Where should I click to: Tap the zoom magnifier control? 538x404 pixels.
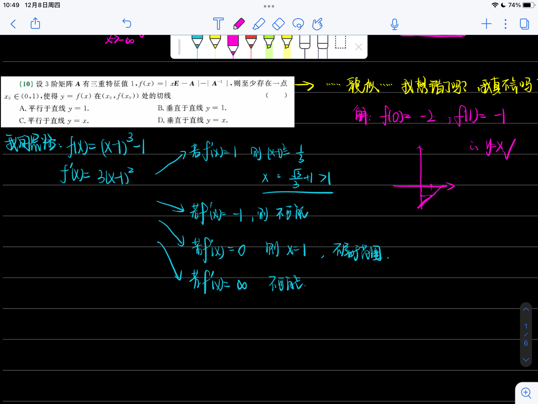[526, 392]
